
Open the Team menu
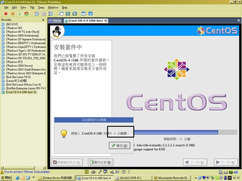tap(41, 7)
